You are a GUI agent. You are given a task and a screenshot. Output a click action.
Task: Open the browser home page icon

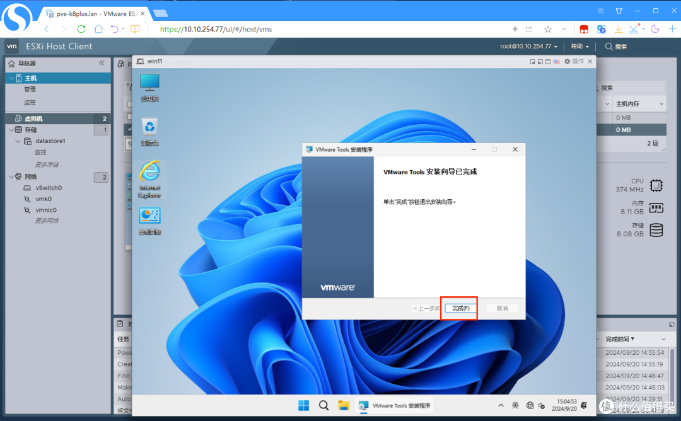[98, 29]
